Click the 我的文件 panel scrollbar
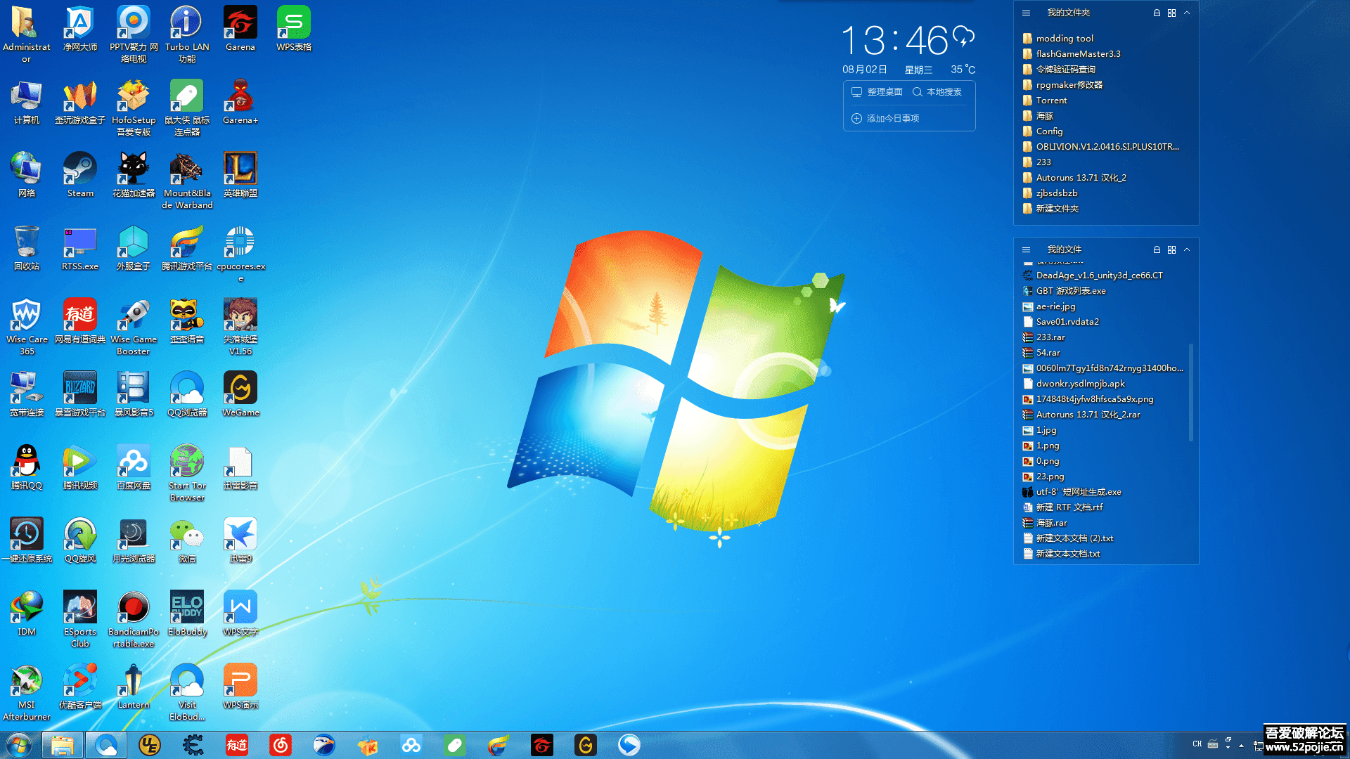The width and height of the screenshot is (1350, 759). pyautogui.click(x=1191, y=392)
